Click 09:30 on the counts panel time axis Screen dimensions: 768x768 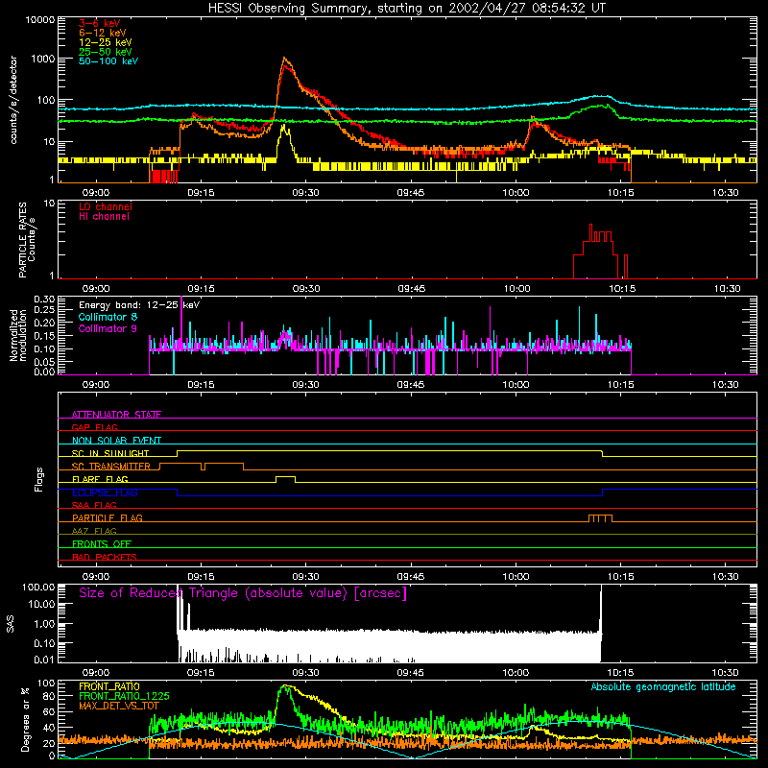[x=305, y=193]
